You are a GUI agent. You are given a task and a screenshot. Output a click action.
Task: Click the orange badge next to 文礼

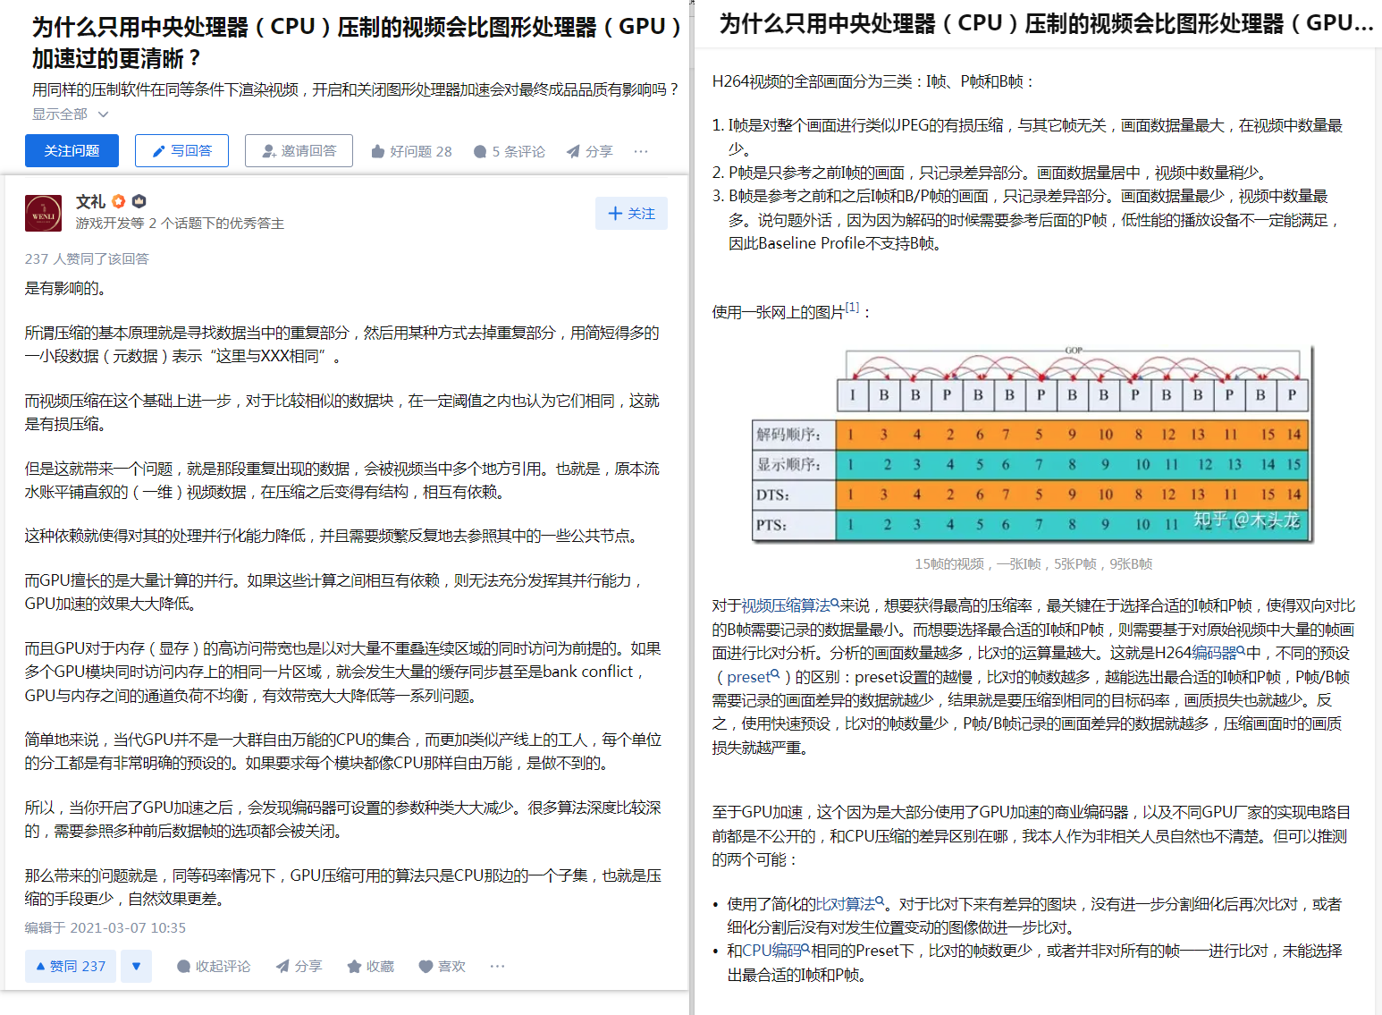tap(119, 201)
